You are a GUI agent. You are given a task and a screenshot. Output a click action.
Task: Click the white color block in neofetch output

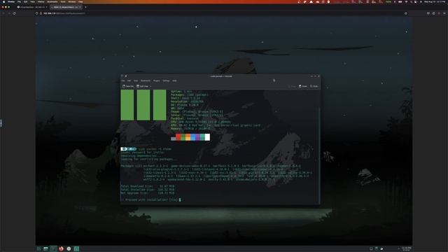point(207,137)
